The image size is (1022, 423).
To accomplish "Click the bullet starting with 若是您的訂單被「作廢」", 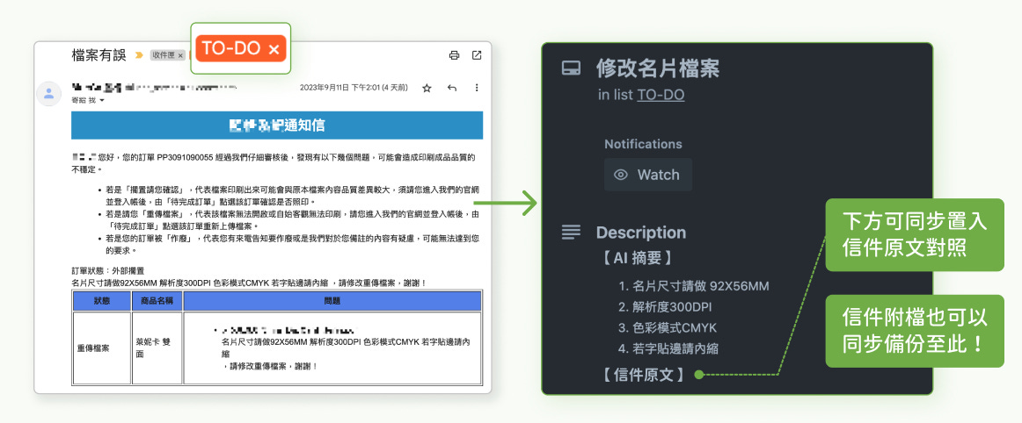I will click(291, 244).
